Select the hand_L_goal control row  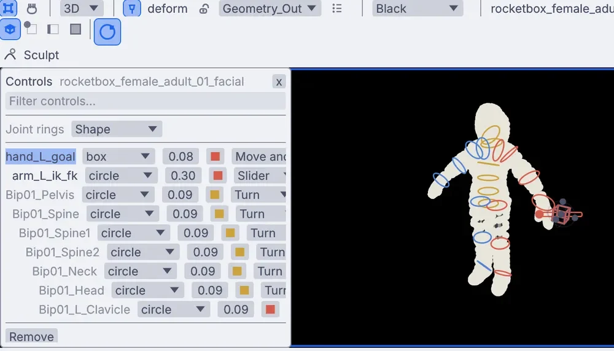(x=41, y=156)
